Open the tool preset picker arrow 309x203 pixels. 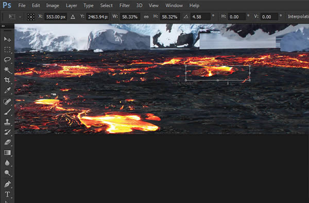click(x=20, y=17)
